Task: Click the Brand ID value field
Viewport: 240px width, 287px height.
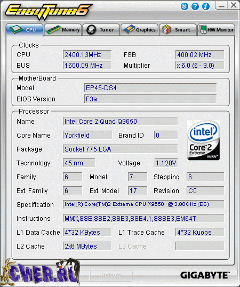Action: point(166,135)
